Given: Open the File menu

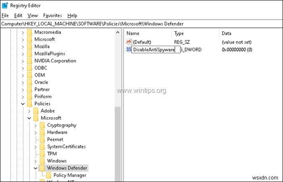Looking at the screenshot, I should (x=5, y=16).
